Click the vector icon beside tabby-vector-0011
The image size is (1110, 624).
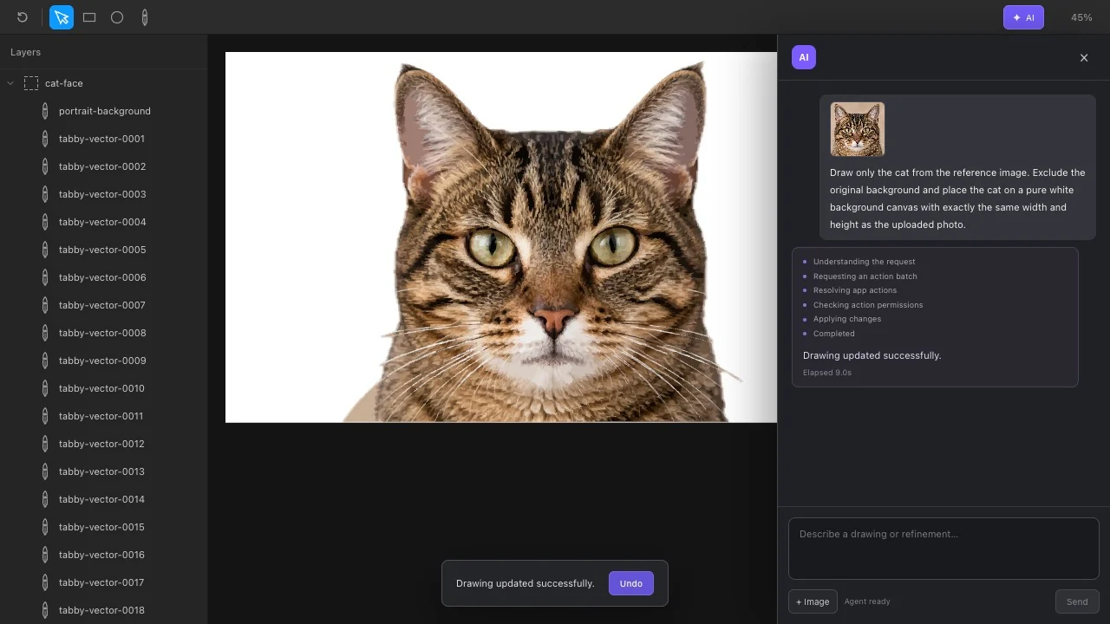[45, 416]
